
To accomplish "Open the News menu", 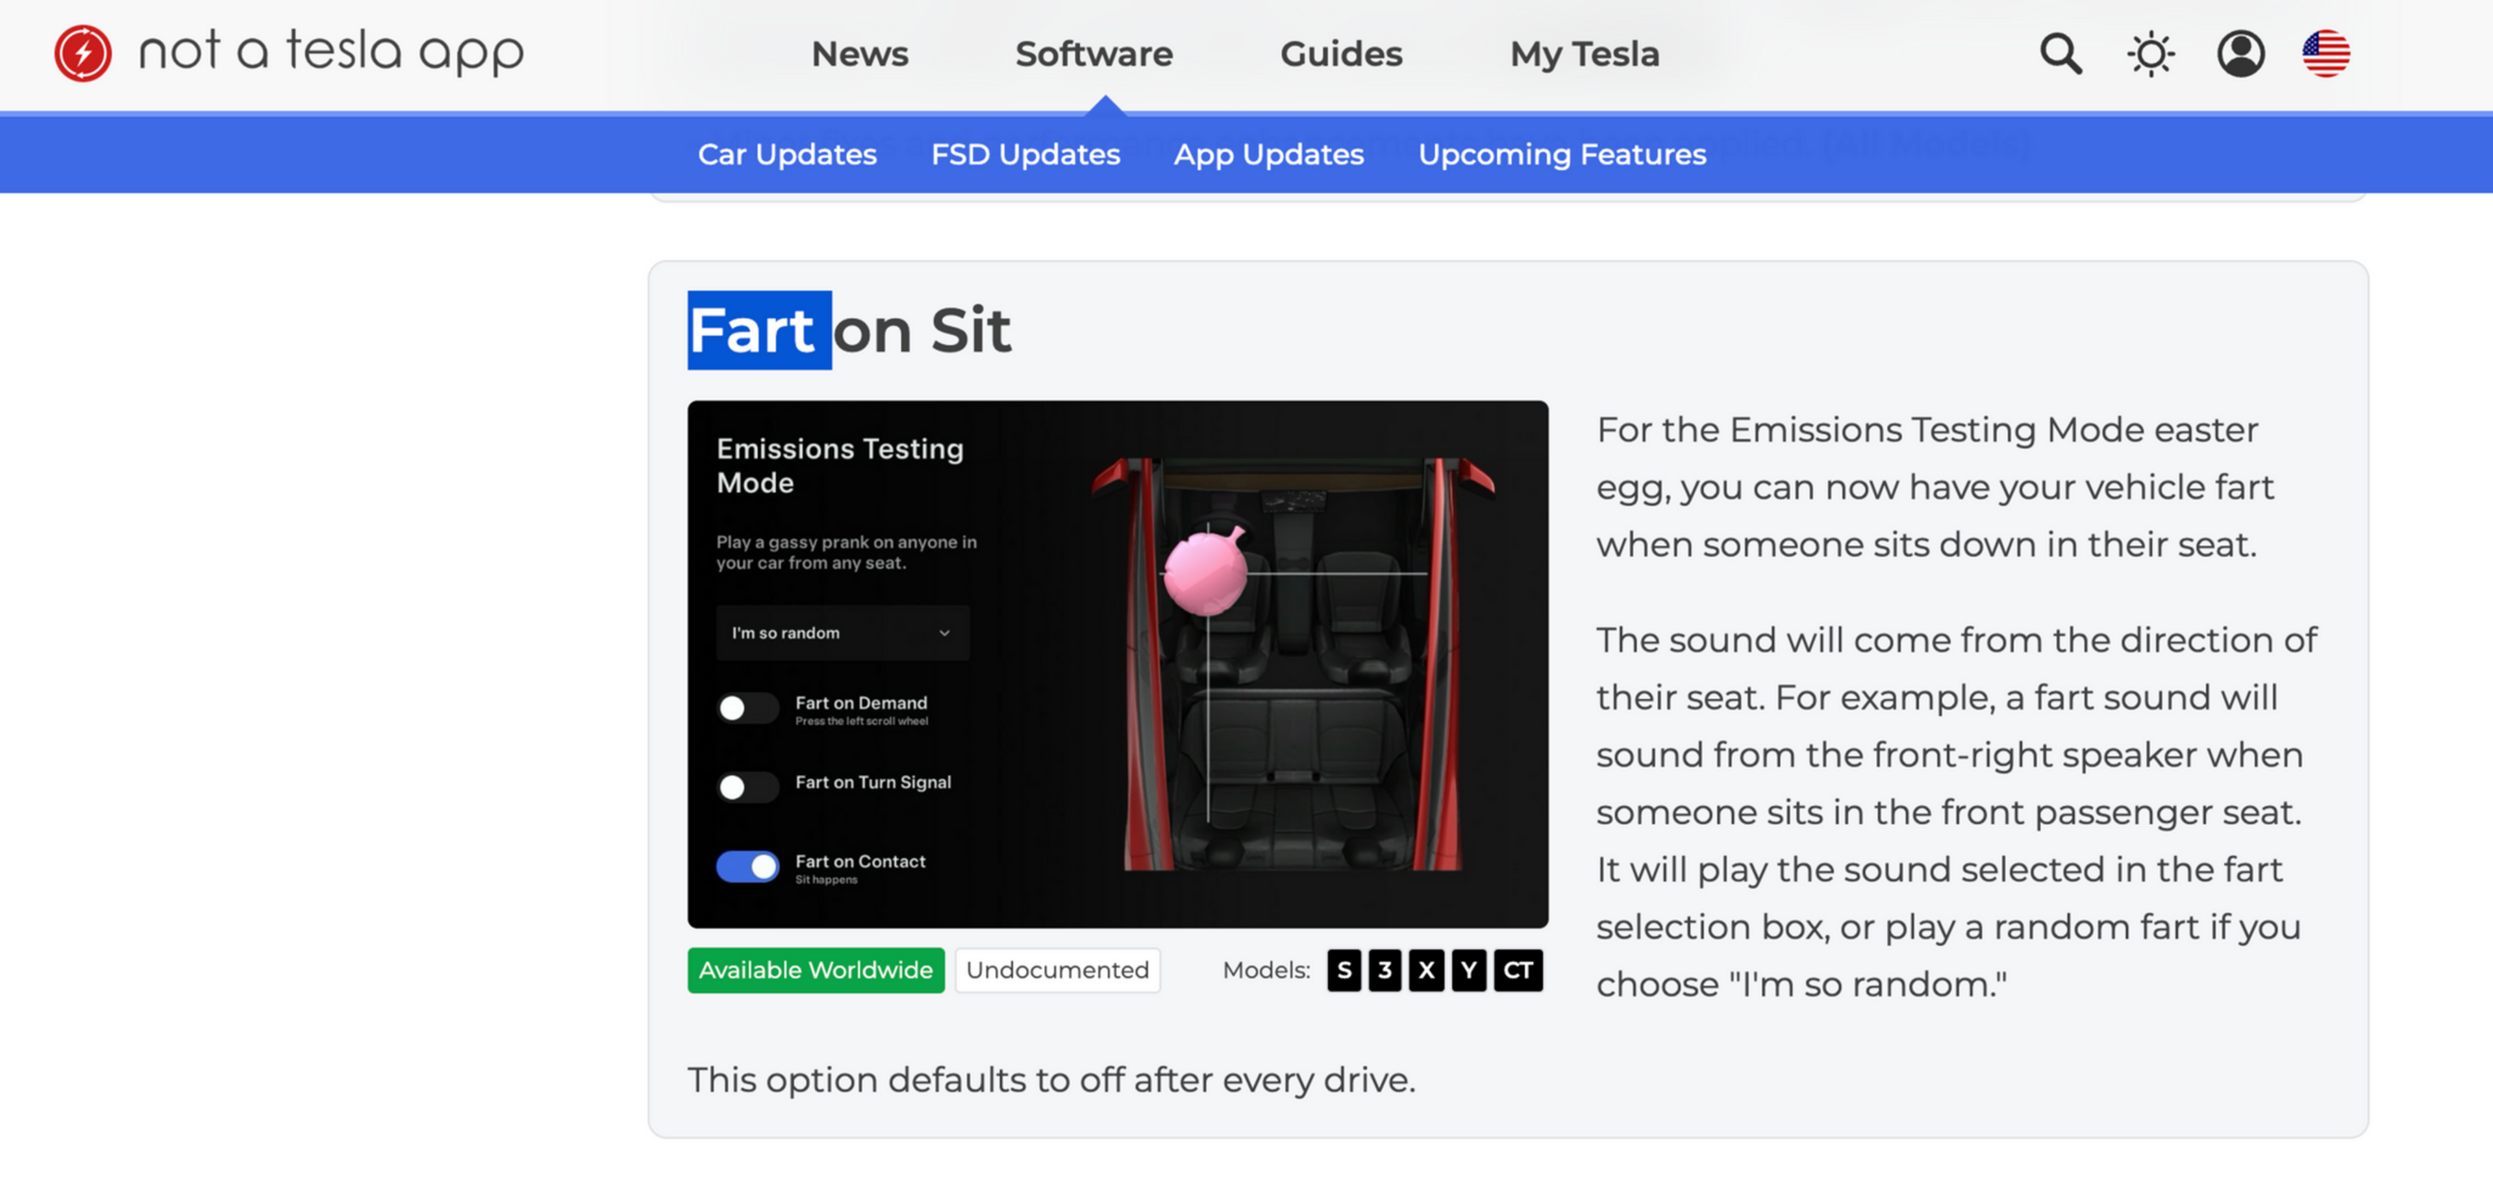I will [859, 54].
